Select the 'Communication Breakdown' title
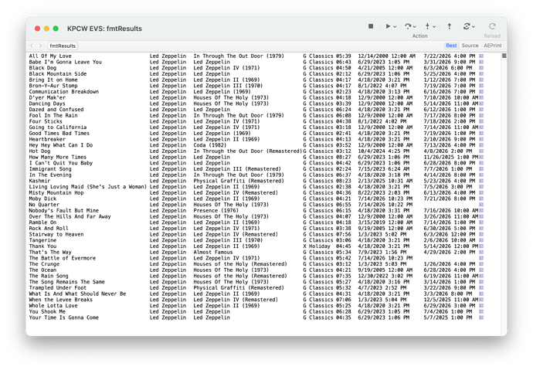The width and height of the screenshot is (533, 370). [x=64, y=92]
